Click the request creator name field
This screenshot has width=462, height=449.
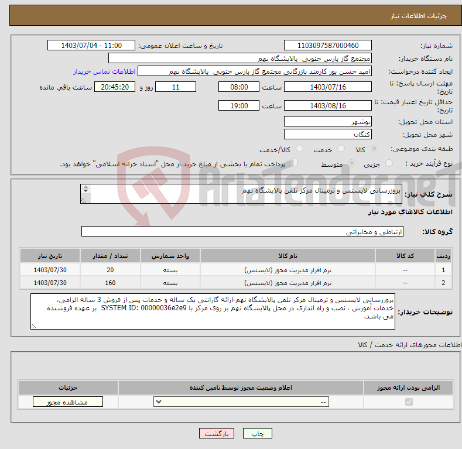click(x=255, y=71)
